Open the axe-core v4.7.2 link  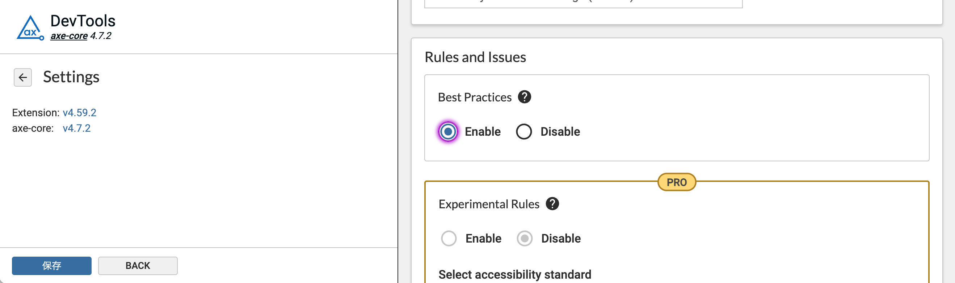tap(76, 128)
